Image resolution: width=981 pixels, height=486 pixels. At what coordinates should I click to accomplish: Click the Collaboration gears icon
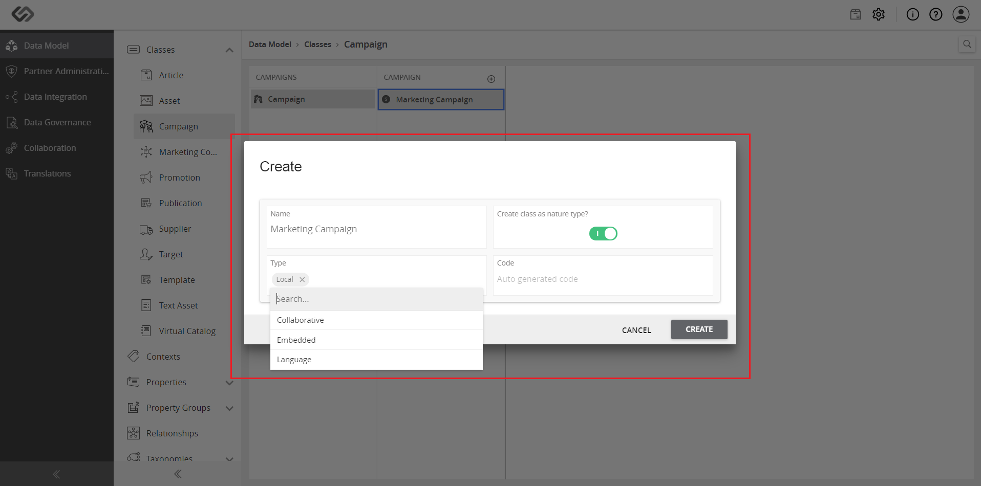pos(12,148)
